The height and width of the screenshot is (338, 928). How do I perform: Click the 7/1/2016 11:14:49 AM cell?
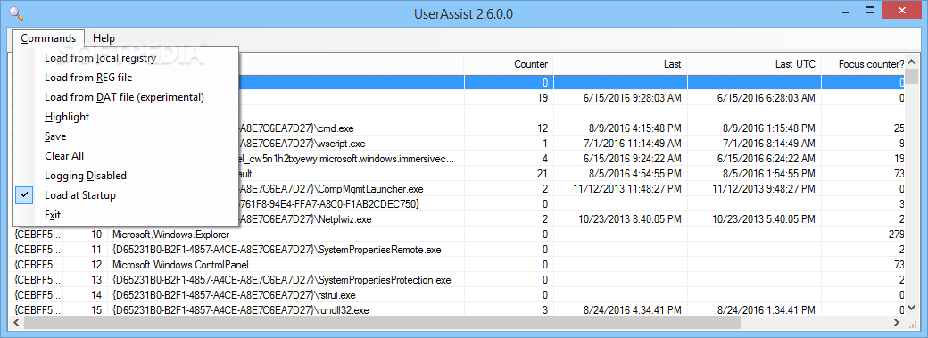[620, 144]
